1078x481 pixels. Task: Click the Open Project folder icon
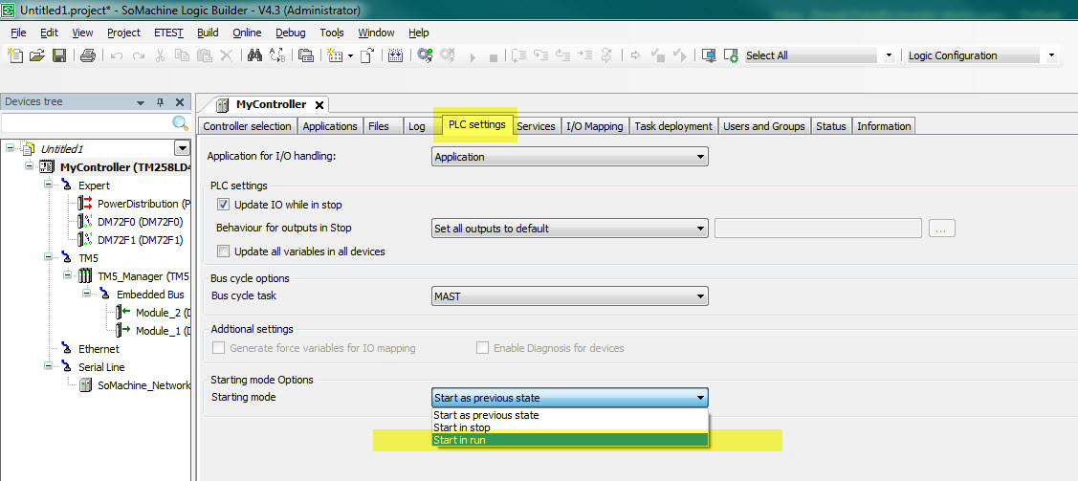pyautogui.click(x=37, y=55)
